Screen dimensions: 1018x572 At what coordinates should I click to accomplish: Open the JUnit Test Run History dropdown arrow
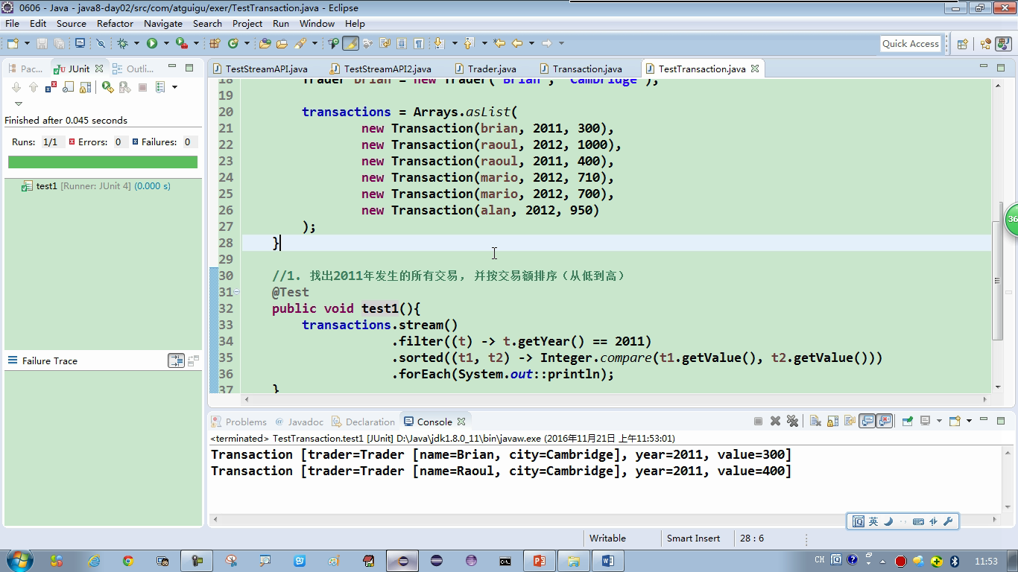click(x=174, y=87)
